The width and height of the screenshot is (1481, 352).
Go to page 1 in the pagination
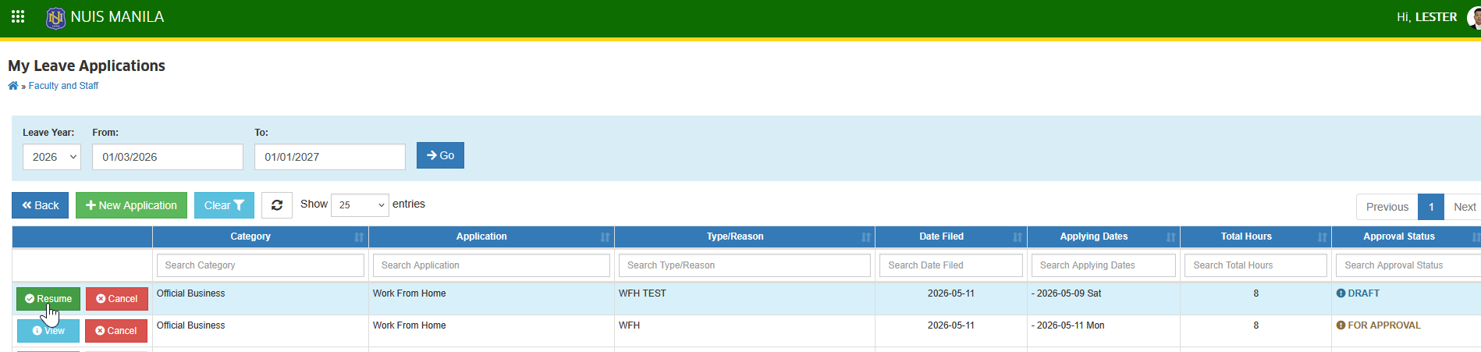pyautogui.click(x=1431, y=207)
